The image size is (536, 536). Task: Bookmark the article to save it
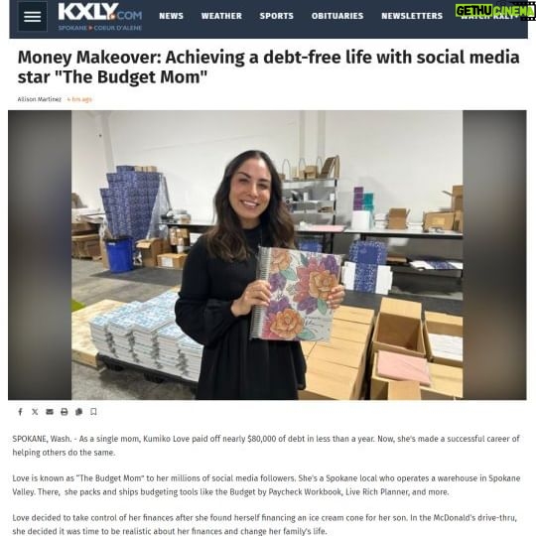tap(93, 412)
